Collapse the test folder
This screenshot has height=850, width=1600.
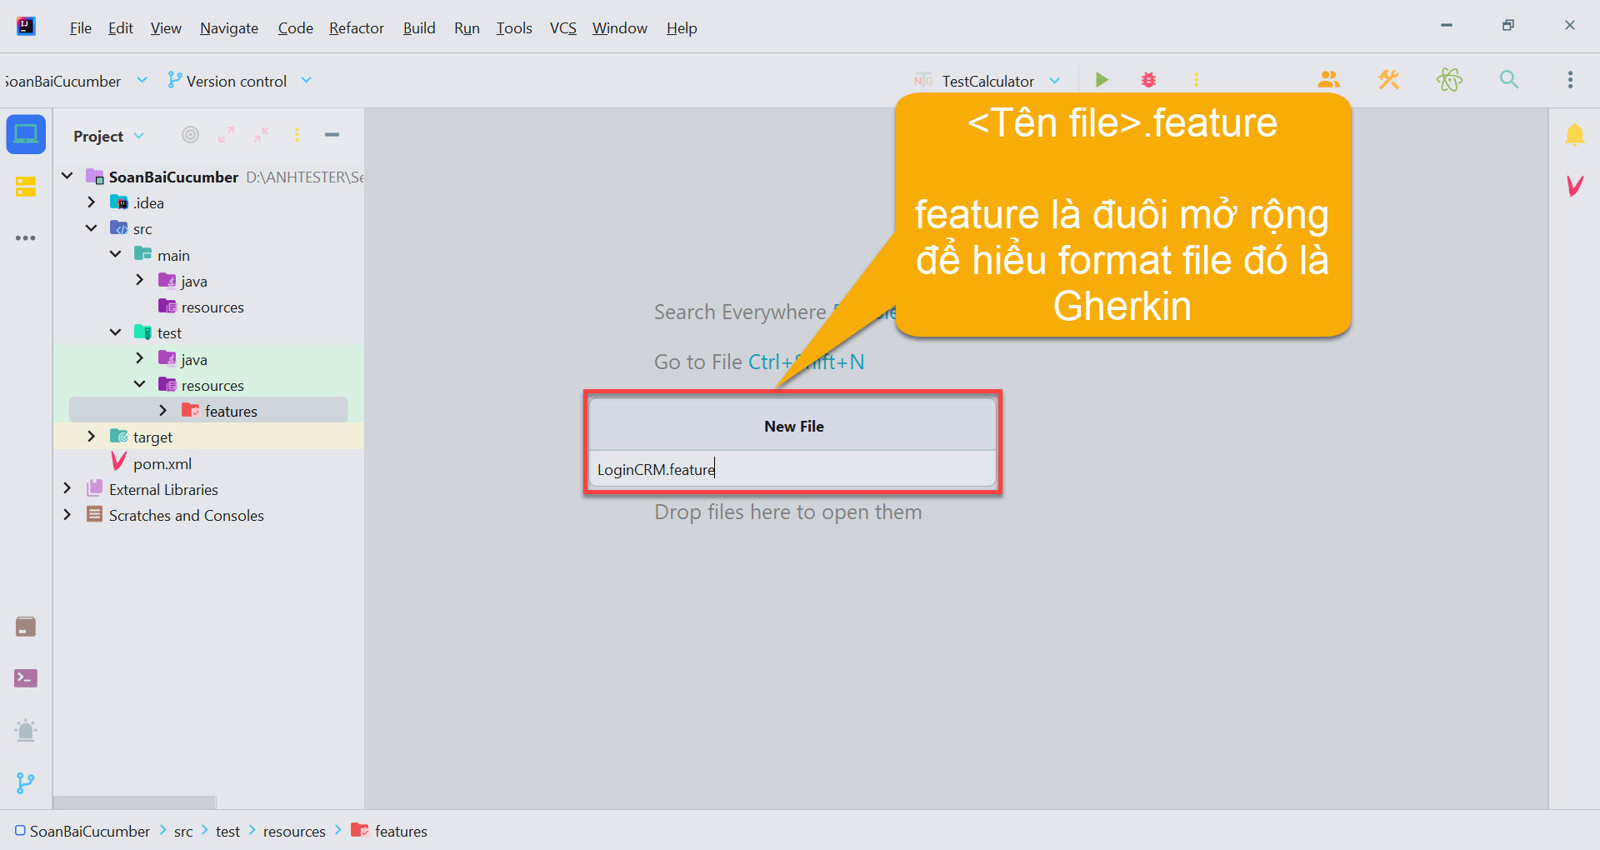tap(116, 332)
